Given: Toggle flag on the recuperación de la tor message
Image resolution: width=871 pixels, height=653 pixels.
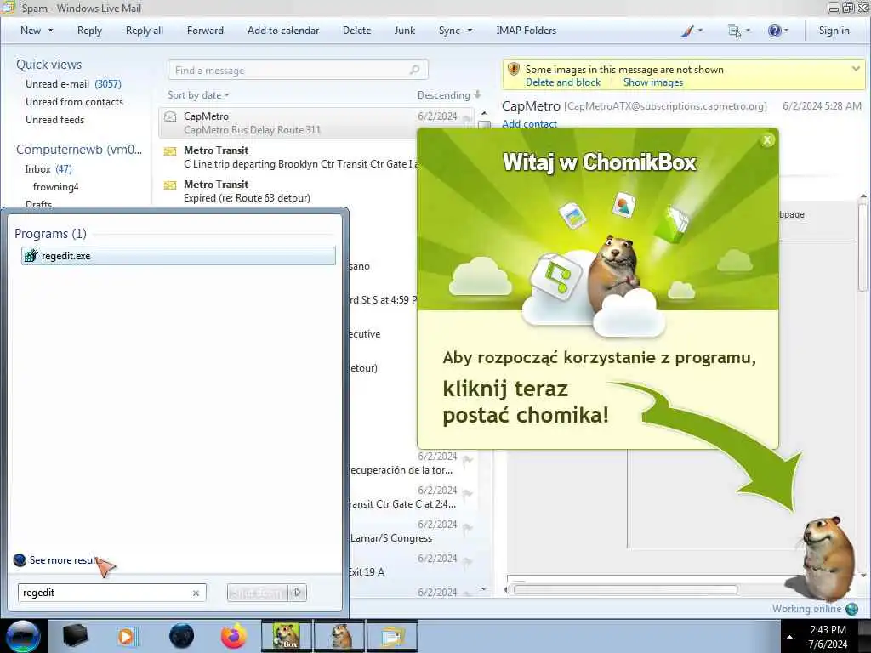Looking at the screenshot, I should [468, 459].
